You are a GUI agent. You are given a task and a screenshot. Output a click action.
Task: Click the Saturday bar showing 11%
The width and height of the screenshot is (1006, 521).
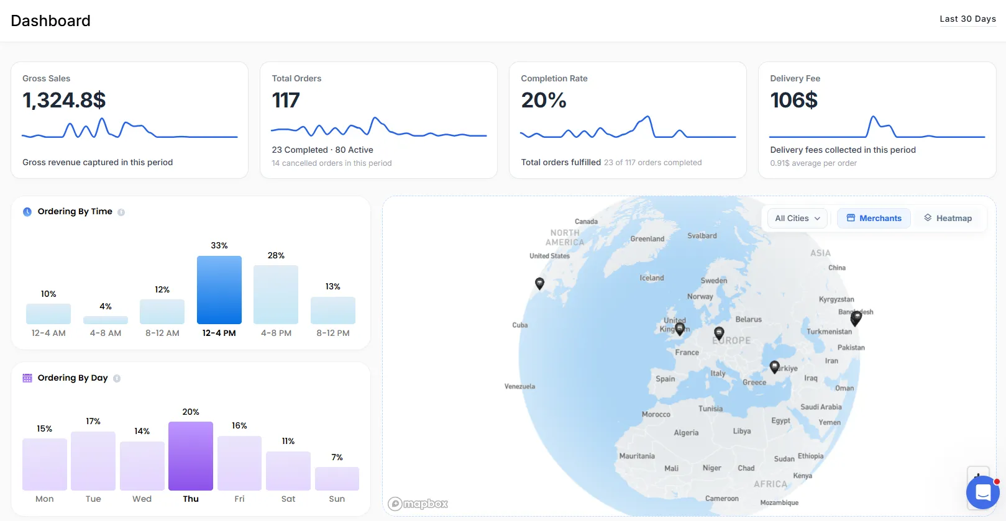[288, 471]
